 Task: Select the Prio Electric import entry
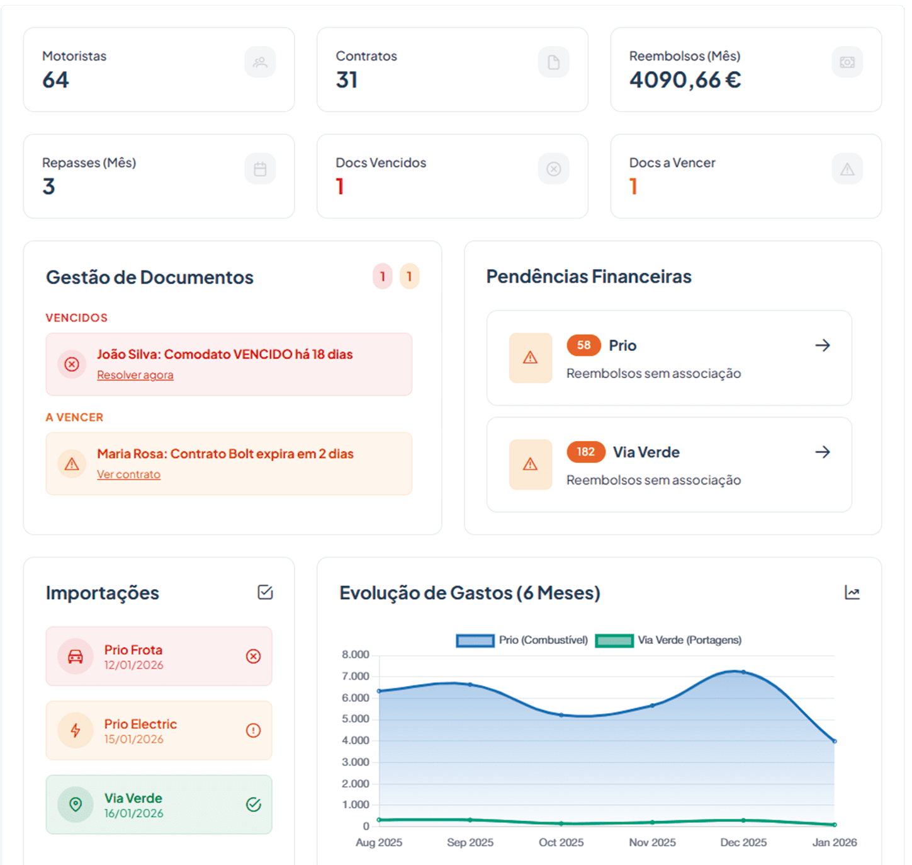point(159,730)
